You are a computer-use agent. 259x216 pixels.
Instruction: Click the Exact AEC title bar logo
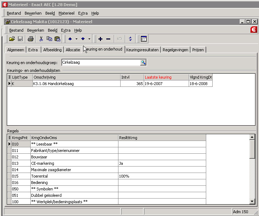point(5,5)
